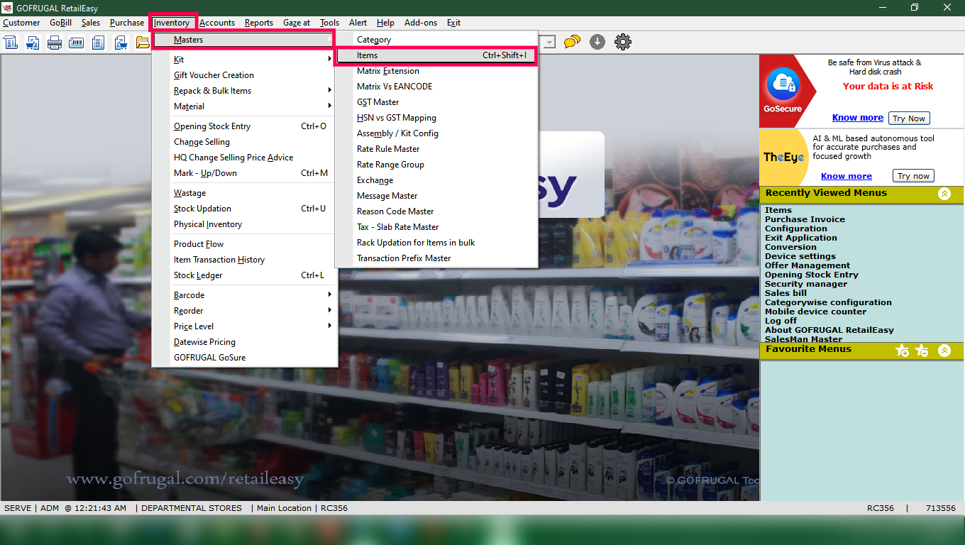The image size is (965, 545).
Task: Open GOFRUGAL GoSure menu entry
Action: 245,358
